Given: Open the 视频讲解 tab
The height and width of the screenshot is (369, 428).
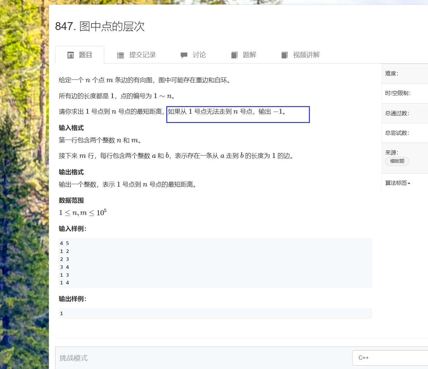Looking at the screenshot, I should [300, 55].
